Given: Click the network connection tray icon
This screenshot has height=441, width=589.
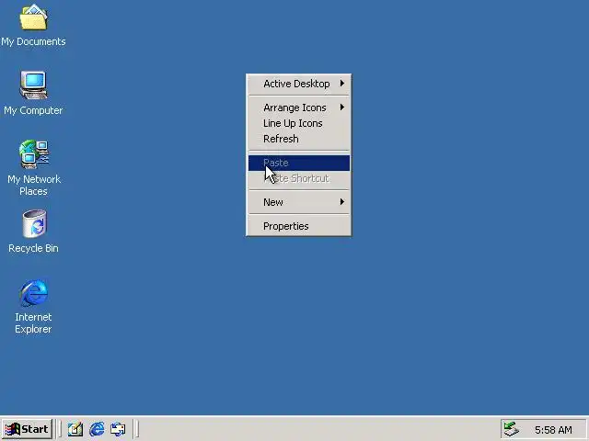Looking at the screenshot, I should point(512,429).
